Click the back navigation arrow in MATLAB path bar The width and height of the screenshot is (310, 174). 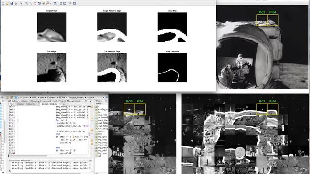[x=2, y=97]
